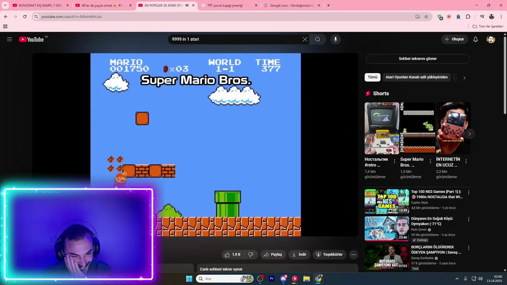The width and height of the screenshot is (507, 285).
Task: Open more actions (three dots) under video
Action: [354, 255]
